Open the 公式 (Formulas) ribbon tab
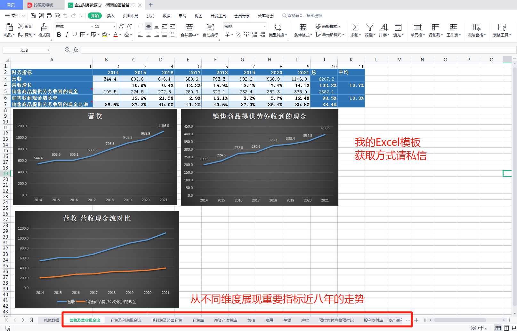 point(150,16)
